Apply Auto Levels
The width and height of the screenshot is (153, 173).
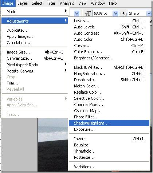(x=109, y=27)
